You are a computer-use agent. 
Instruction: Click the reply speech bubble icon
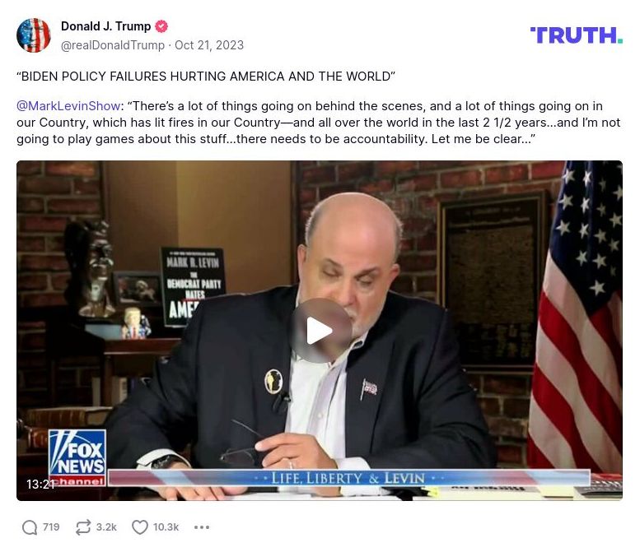[30, 527]
